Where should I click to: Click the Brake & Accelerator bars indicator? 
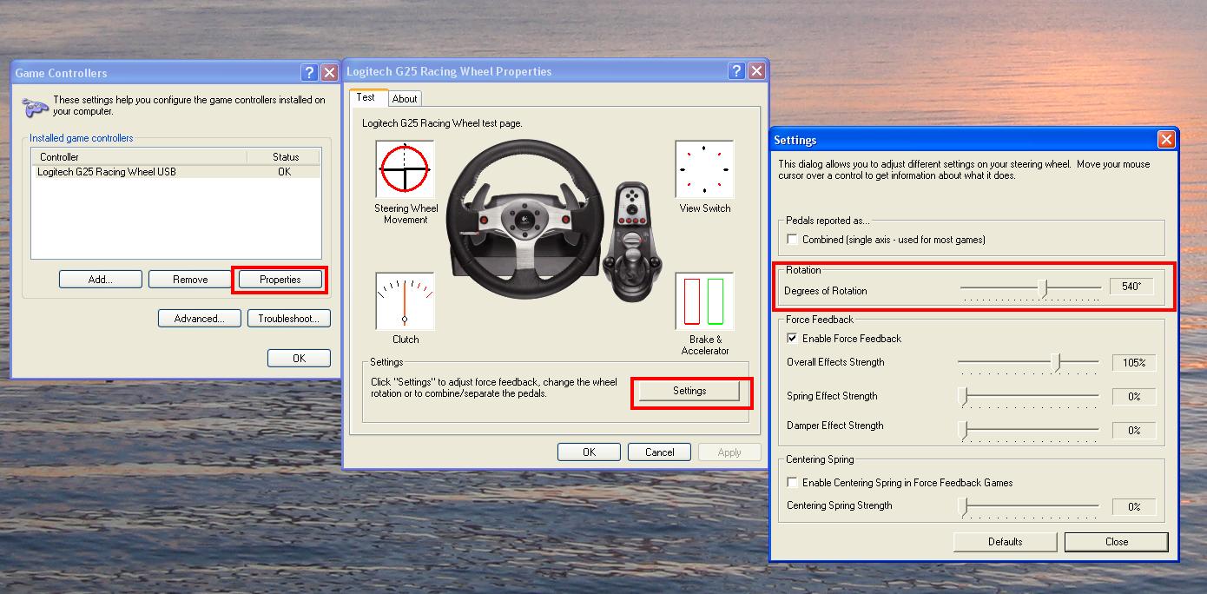click(x=704, y=301)
